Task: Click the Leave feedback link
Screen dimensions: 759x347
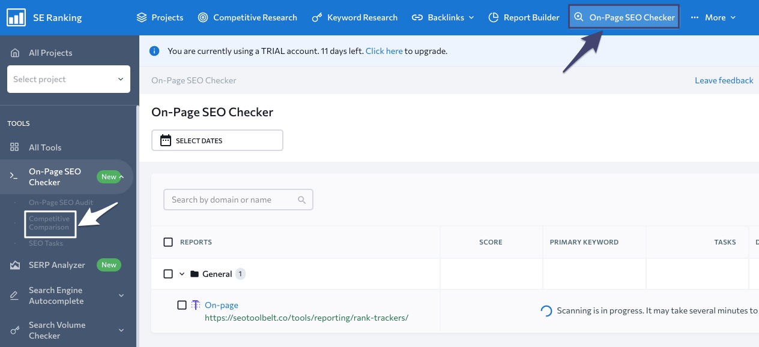Action: tap(724, 80)
